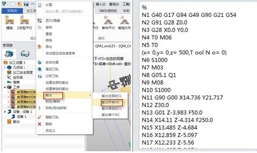Viewport: 257px width, 153px height.
Task: Choose 分析刀轨 in the context menu
Action: 52,76
